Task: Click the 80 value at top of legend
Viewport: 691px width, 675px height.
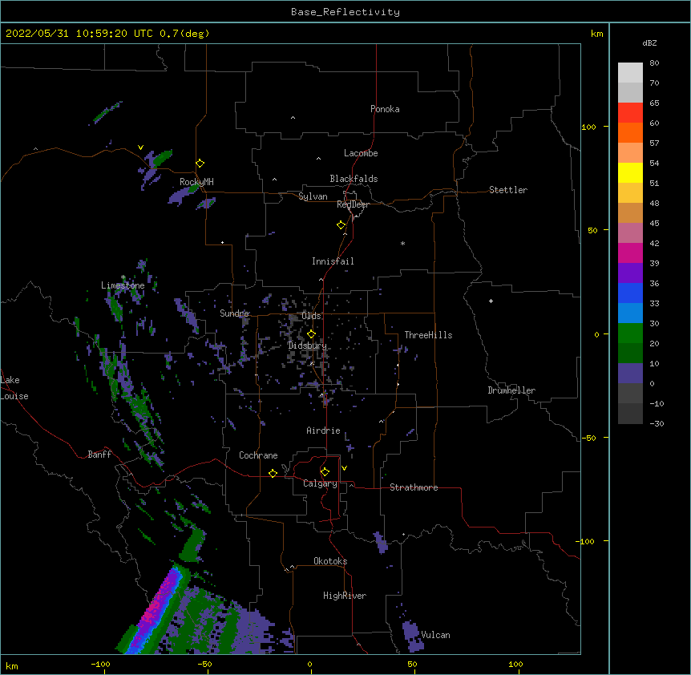Action: click(654, 63)
